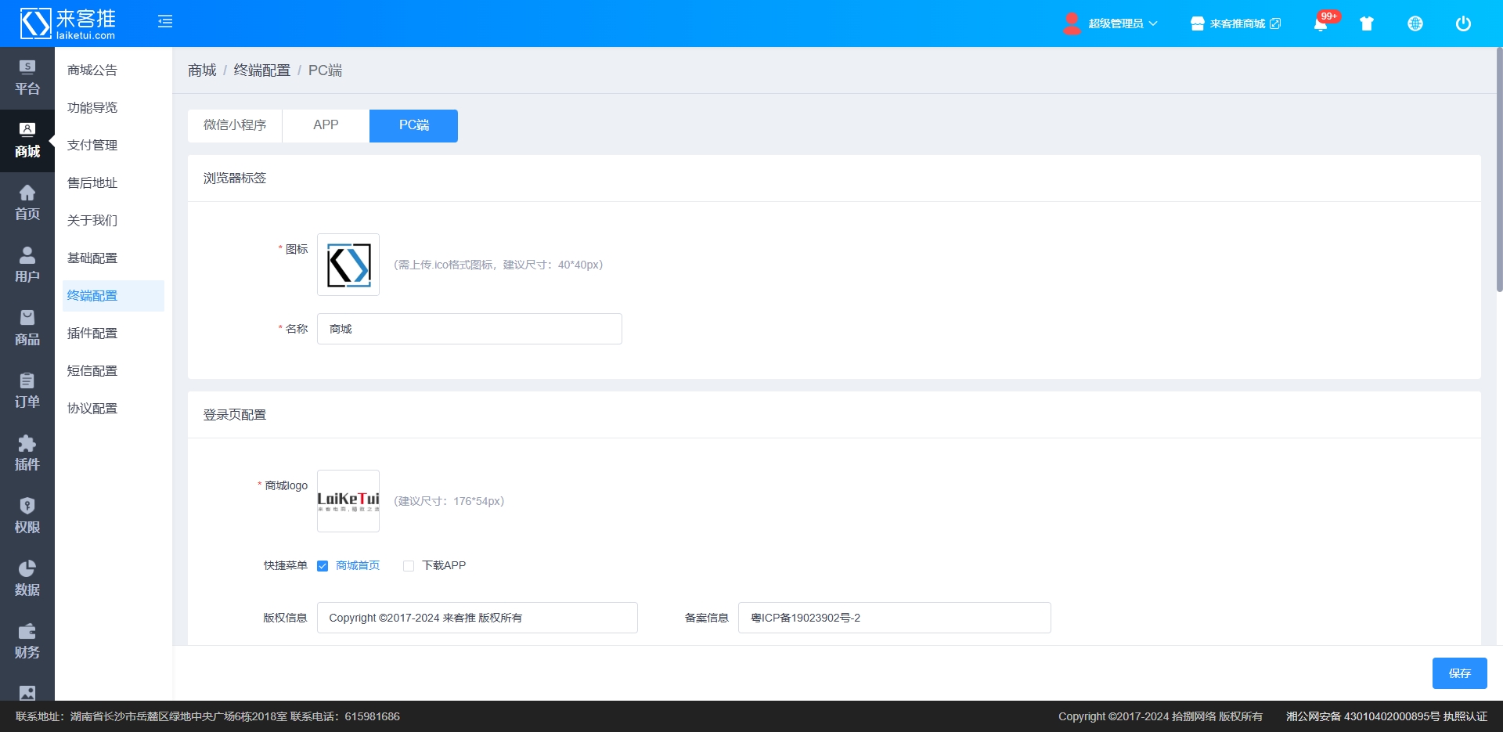Open the notification bell icon
The width and height of the screenshot is (1503, 732).
[x=1321, y=23]
